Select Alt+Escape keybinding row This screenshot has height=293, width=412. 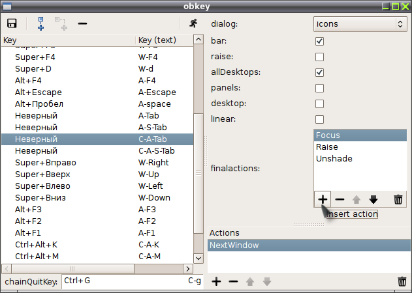pyautogui.click(x=97, y=92)
